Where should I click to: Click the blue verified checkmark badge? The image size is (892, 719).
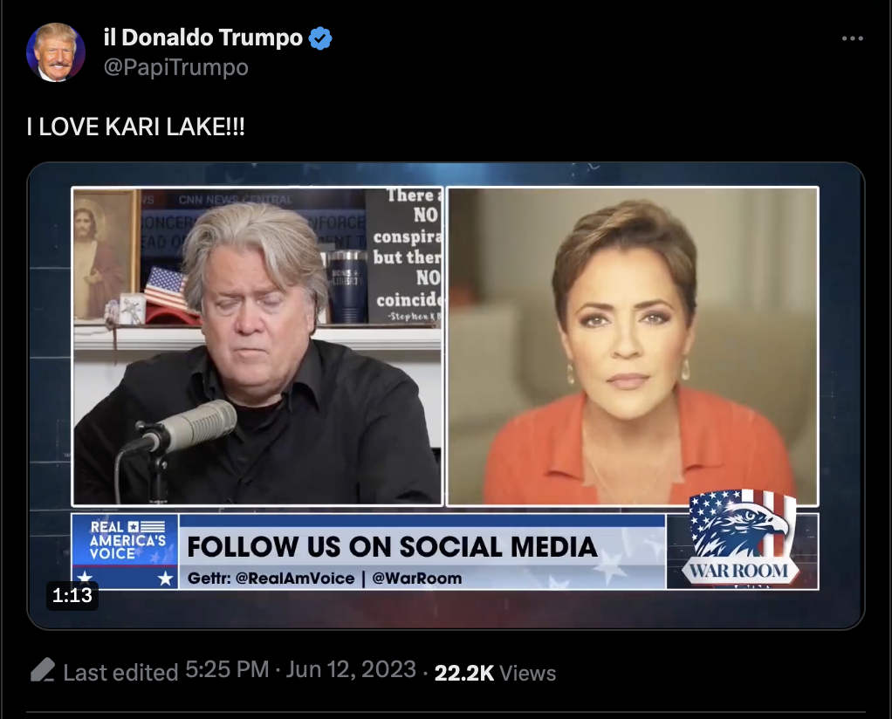pos(320,38)
